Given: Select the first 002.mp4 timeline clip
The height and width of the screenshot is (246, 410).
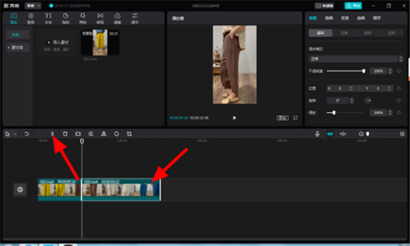Looking at the screenshot, I should click(59, 190).
